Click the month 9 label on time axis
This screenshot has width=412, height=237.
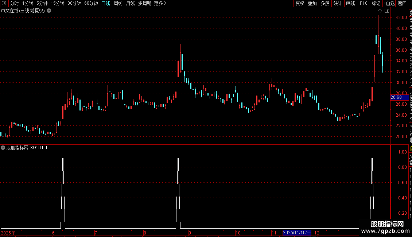tap(190, 233)
